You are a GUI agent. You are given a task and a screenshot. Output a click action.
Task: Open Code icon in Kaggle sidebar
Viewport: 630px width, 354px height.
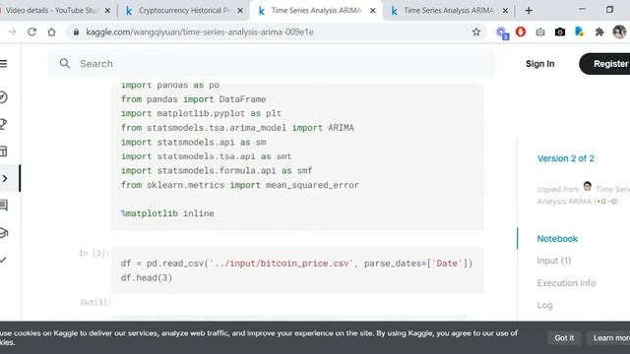click(5, 179)
